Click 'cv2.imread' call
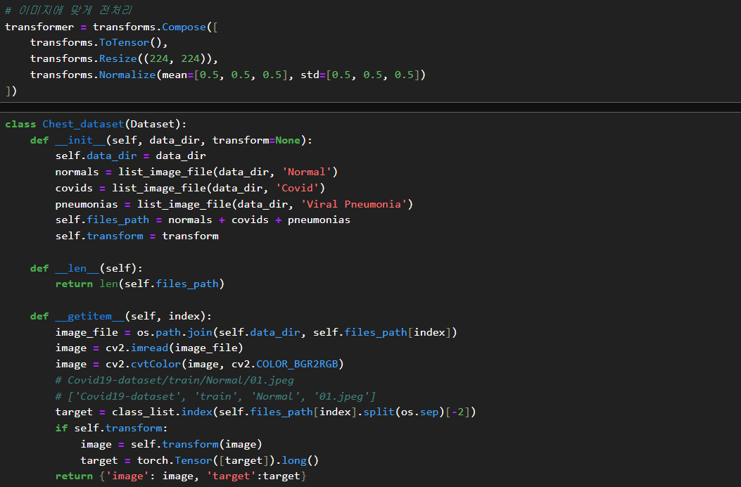 pos(137,348)
